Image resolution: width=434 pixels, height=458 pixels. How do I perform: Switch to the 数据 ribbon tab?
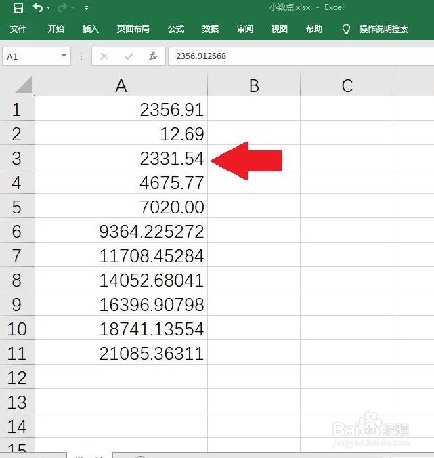coord(211,28)
